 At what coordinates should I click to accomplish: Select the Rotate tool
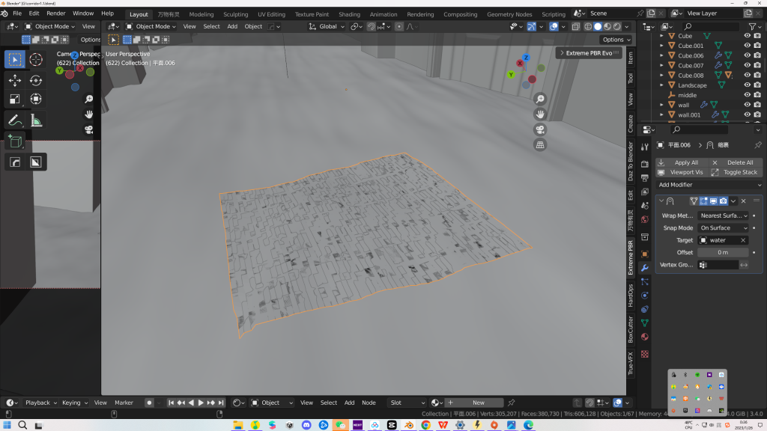[x=36, y=80]
